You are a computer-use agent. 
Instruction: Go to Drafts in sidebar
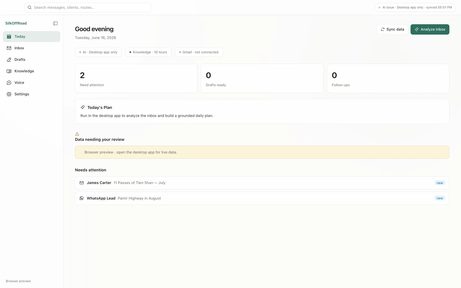pos(31,60)
